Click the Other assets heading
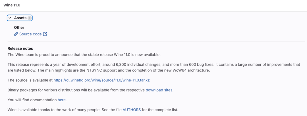 coord(19,28)
